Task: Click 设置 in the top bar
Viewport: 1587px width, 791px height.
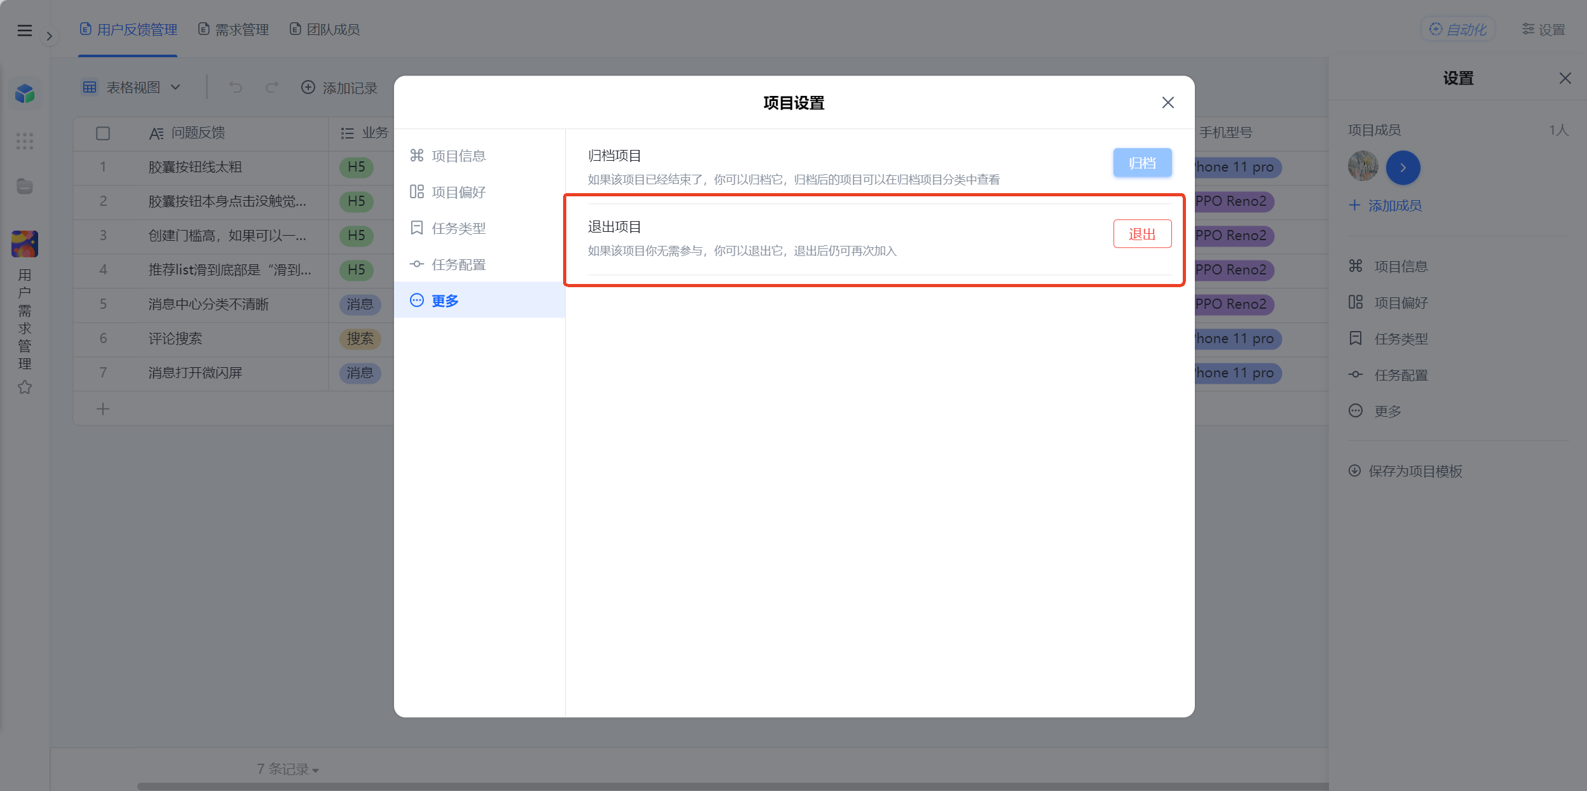Action: pyautogui.click(x=1544, y=30)
